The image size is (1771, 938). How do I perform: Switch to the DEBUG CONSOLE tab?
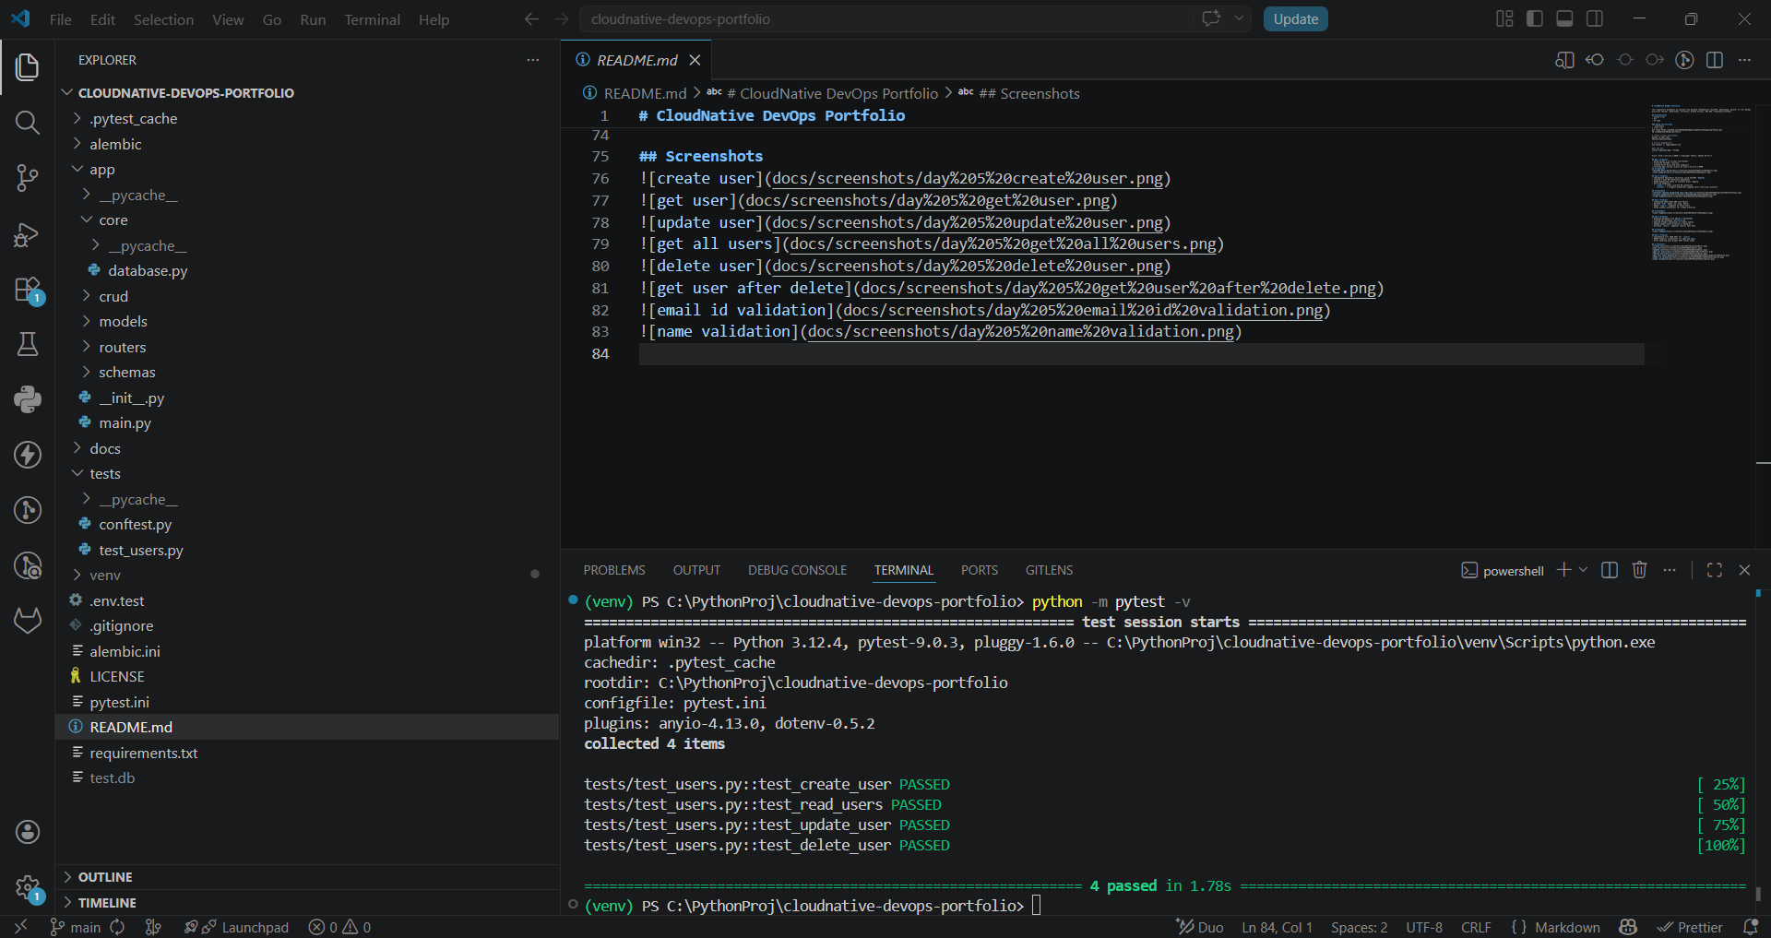797,570
